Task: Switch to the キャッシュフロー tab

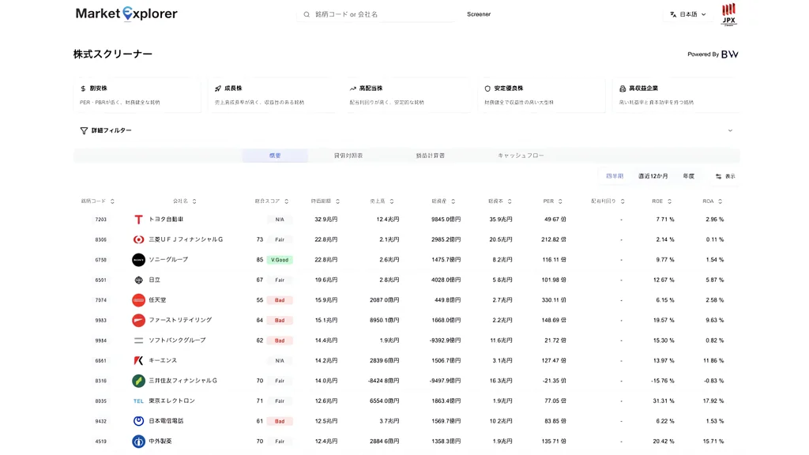Action: 521,156
